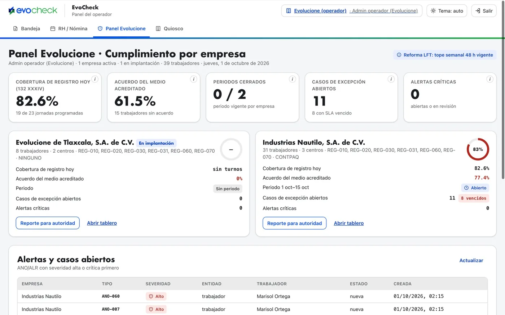Click clock icon in Abierto period badge

pyautogui.click(x=466, y=188)
